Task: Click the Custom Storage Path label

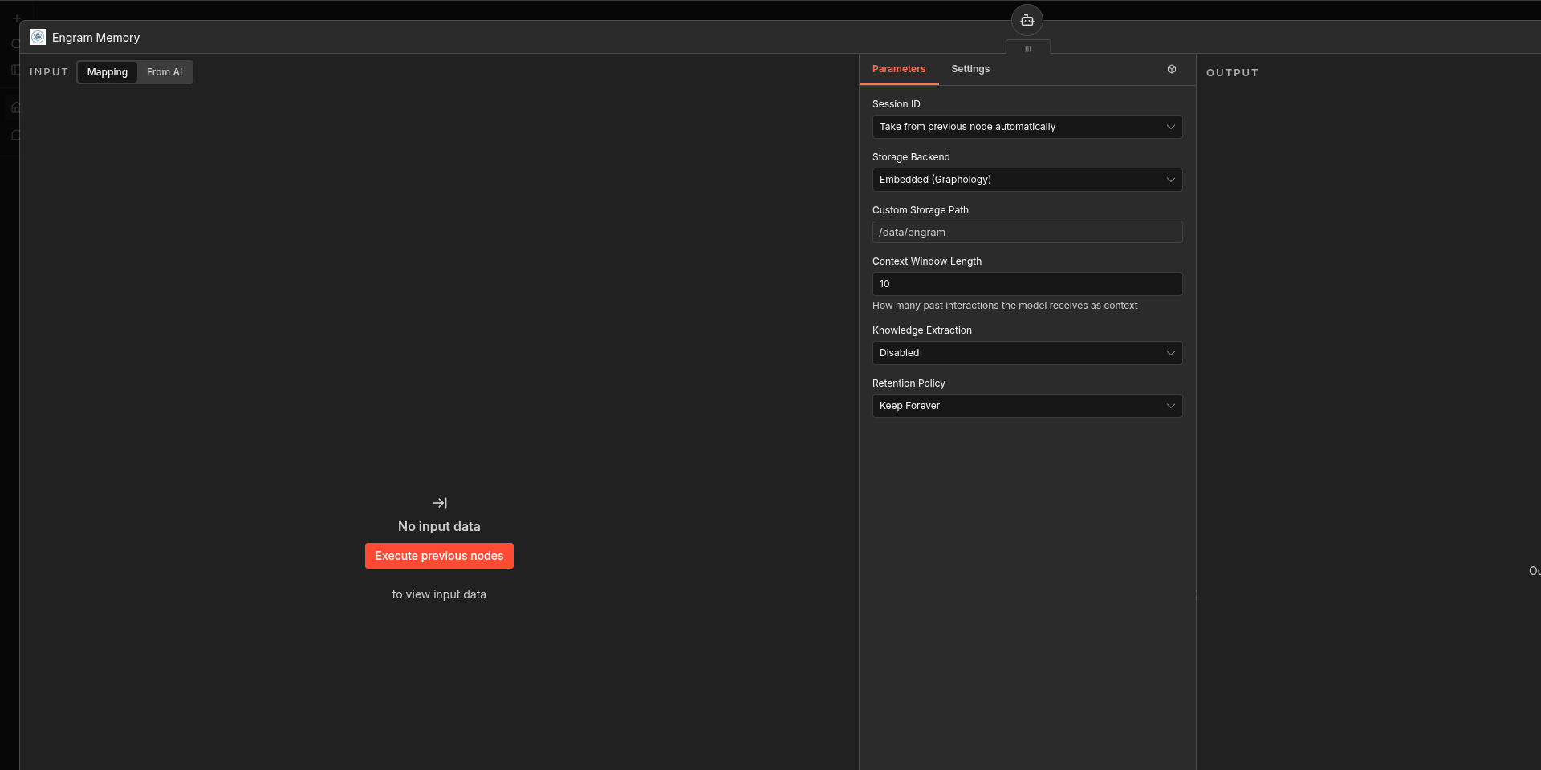Action: (x=921, y=210)
